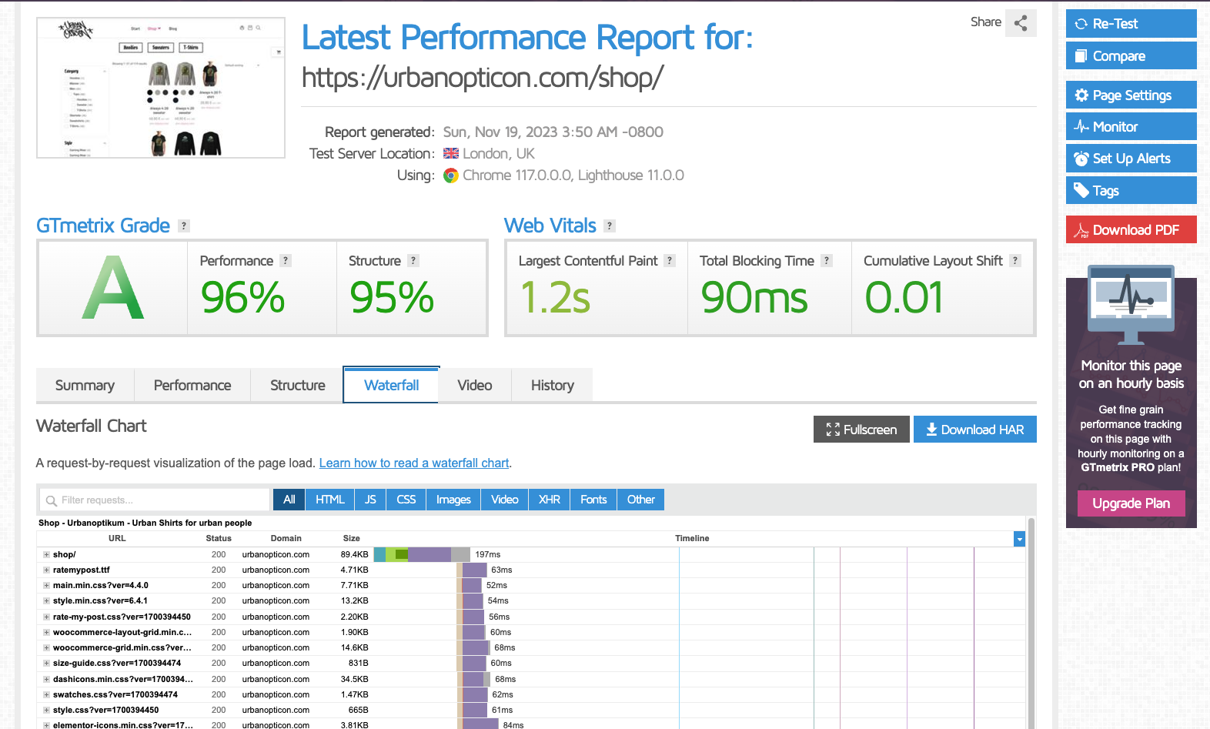The height and width of the screenshot is (729, 1210).
Task: Filter requests by JS
Action: pyautogui.click(x=370, y=500)
